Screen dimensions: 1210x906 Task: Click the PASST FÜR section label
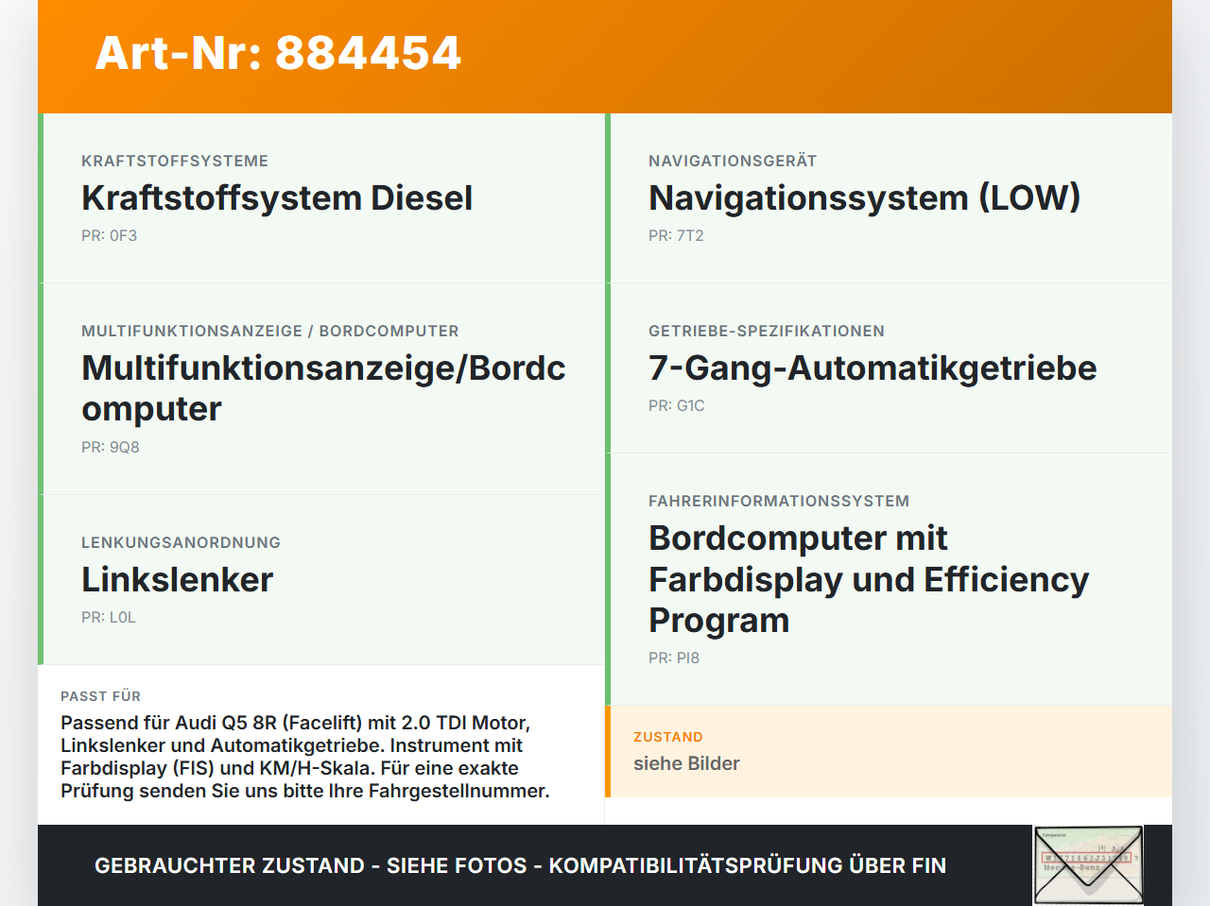click(100, 696)
